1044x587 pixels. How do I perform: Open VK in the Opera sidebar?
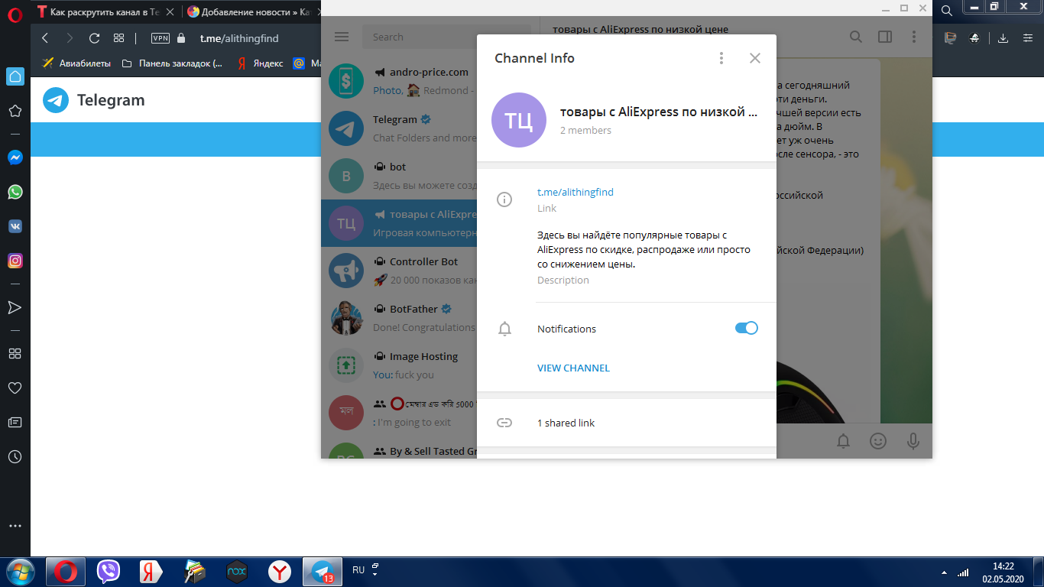tap(15, 226)
